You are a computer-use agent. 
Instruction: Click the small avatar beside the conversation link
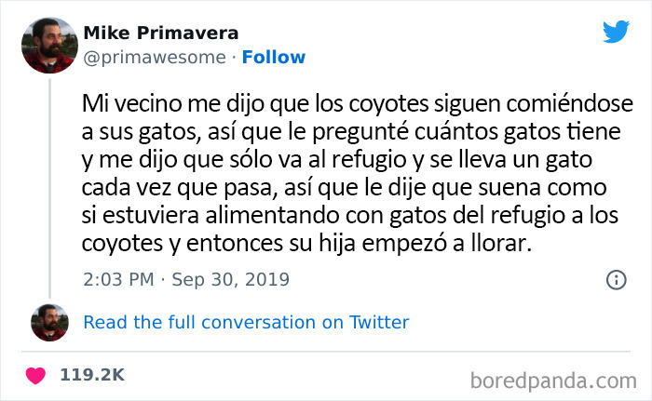coord(50,321)
